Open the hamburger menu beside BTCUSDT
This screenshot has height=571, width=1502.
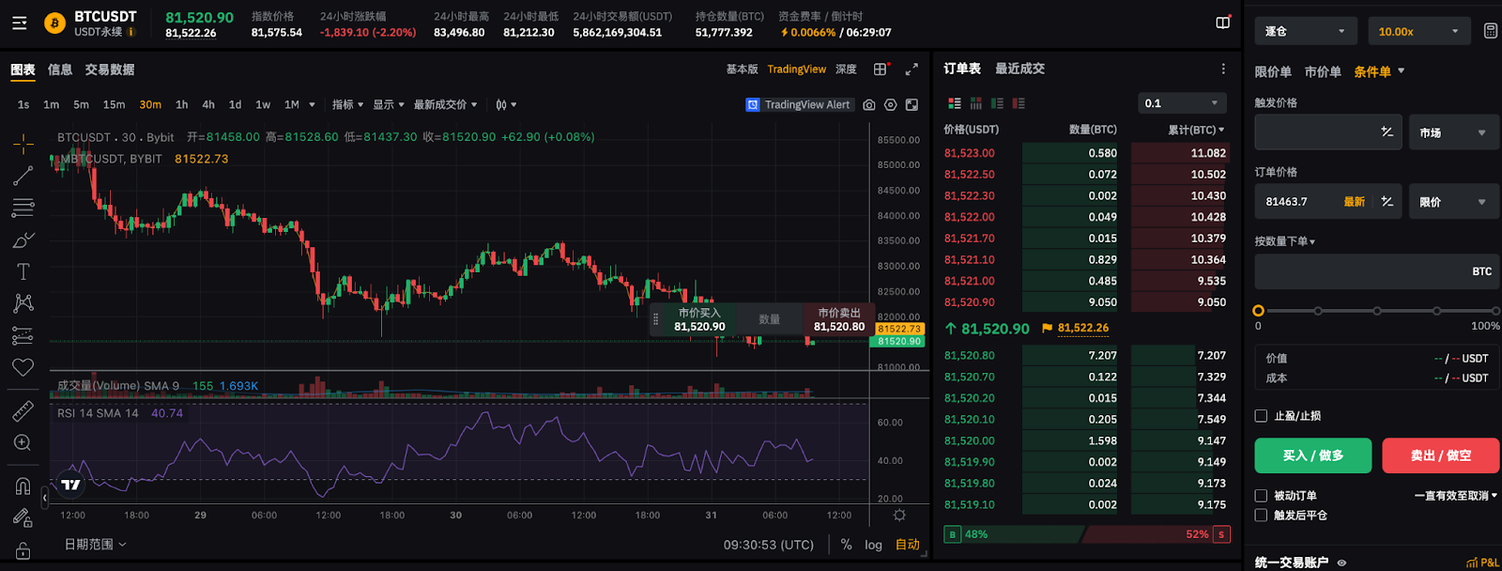(19, 23)
